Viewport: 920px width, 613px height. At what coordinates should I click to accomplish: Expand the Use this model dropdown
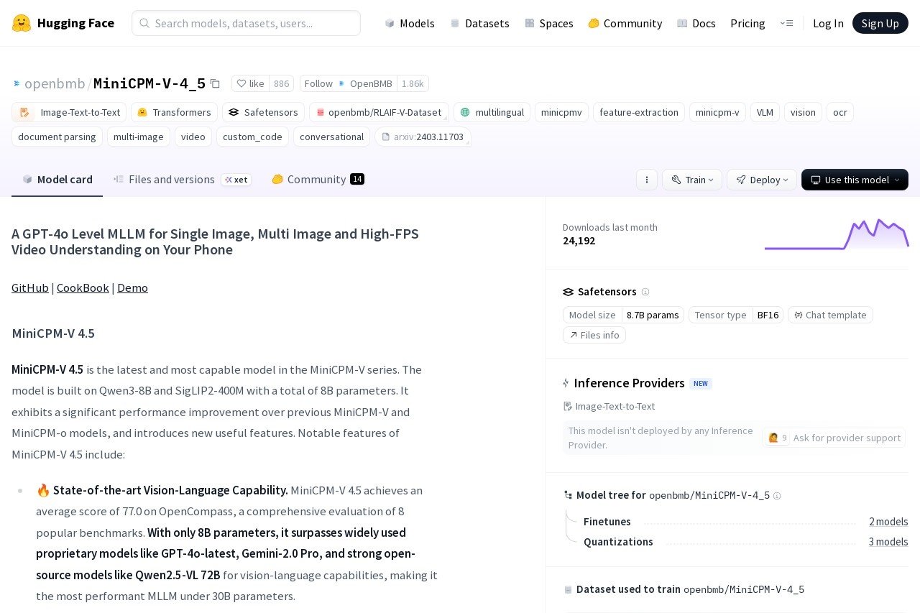[855, 180]
